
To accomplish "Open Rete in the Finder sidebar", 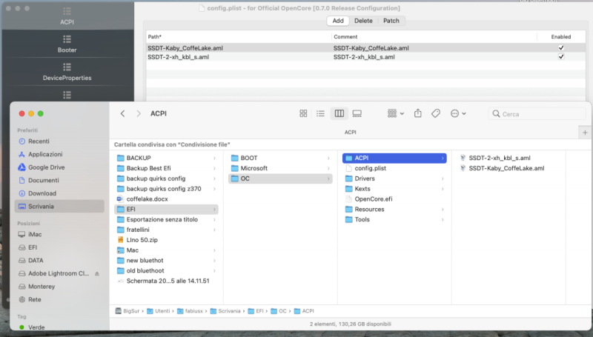I will 59,300.
